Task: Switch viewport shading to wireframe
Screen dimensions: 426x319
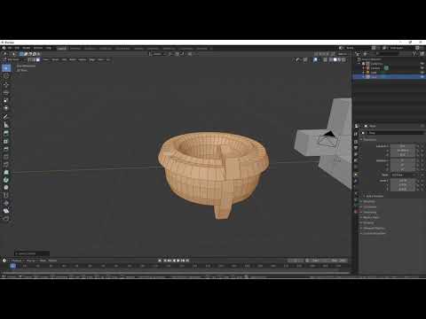Action: click(331, 59)
